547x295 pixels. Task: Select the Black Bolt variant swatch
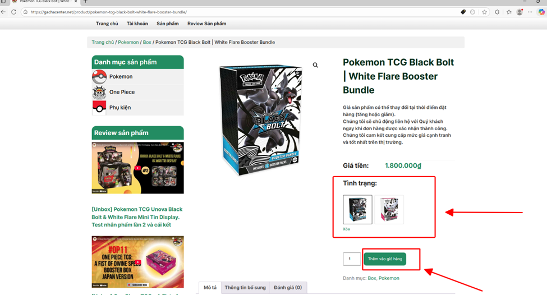[357, 209]
